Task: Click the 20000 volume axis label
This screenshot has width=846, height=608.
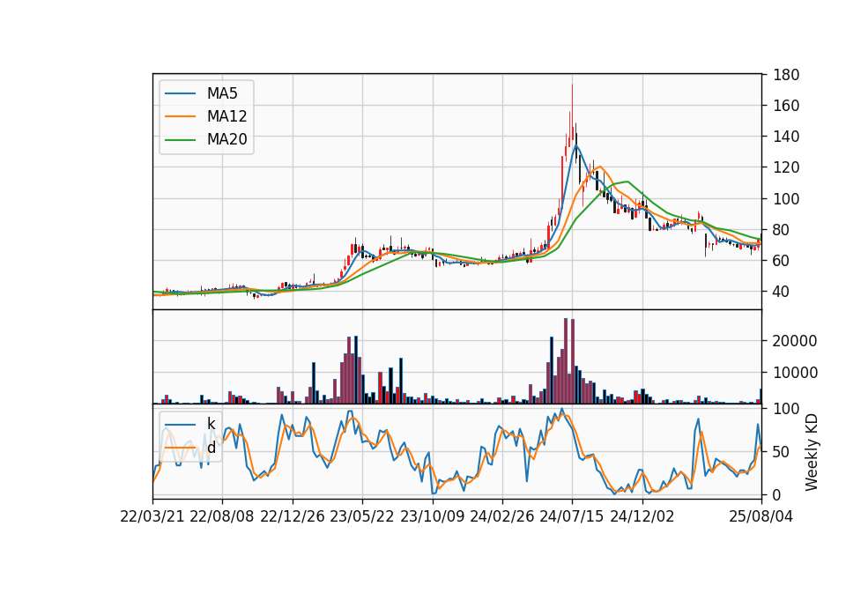Action: click(795, 341)
